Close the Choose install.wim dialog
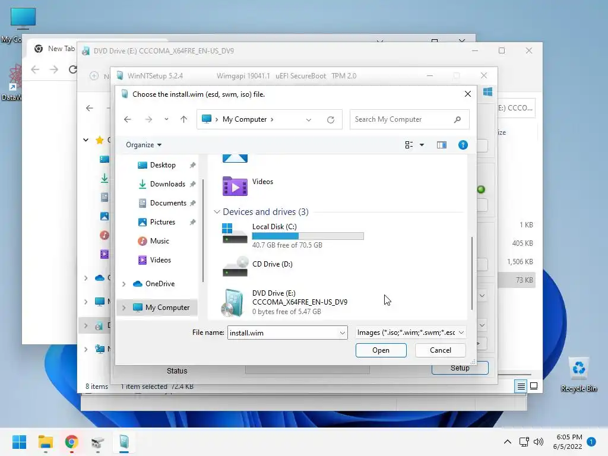 tap(468, 94)
